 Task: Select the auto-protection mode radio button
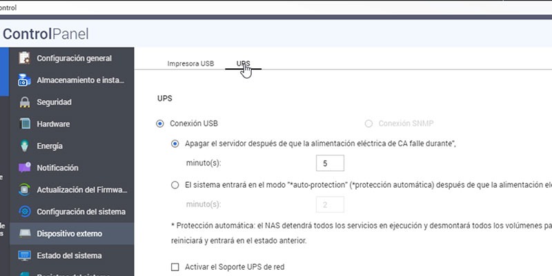pos(175,185)
